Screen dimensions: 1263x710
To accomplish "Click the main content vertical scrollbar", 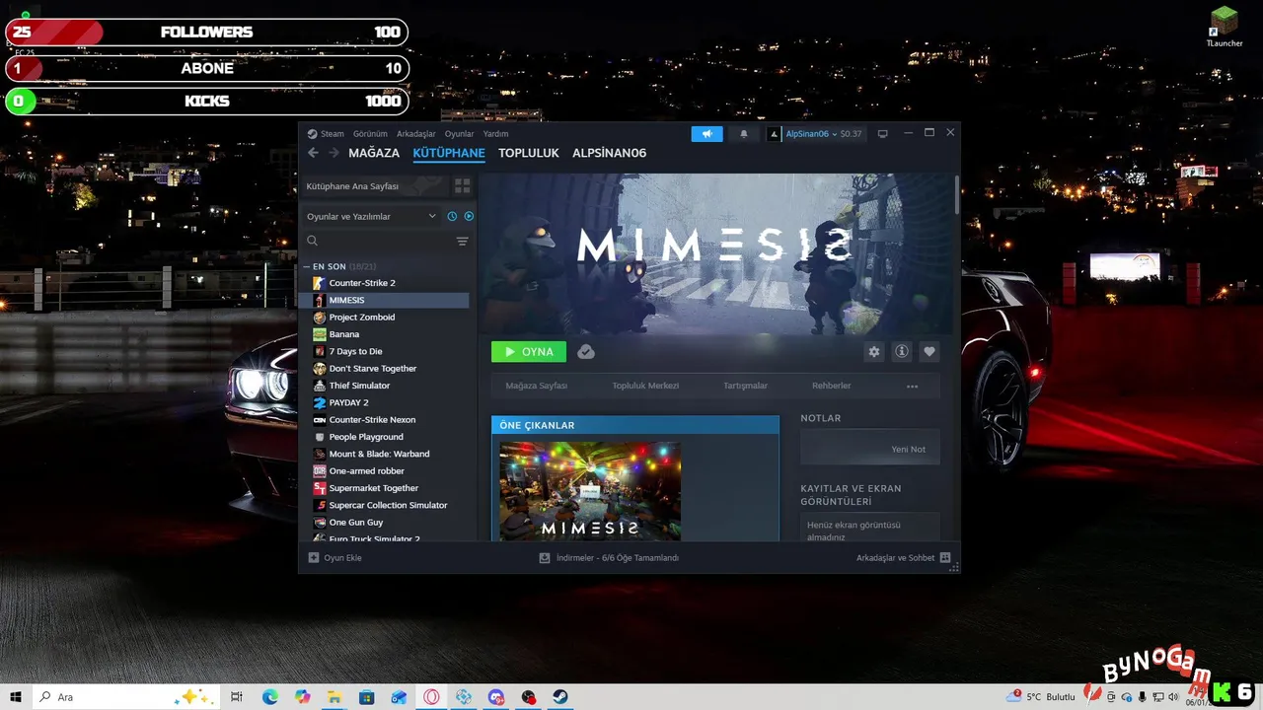I will [956, 193].
